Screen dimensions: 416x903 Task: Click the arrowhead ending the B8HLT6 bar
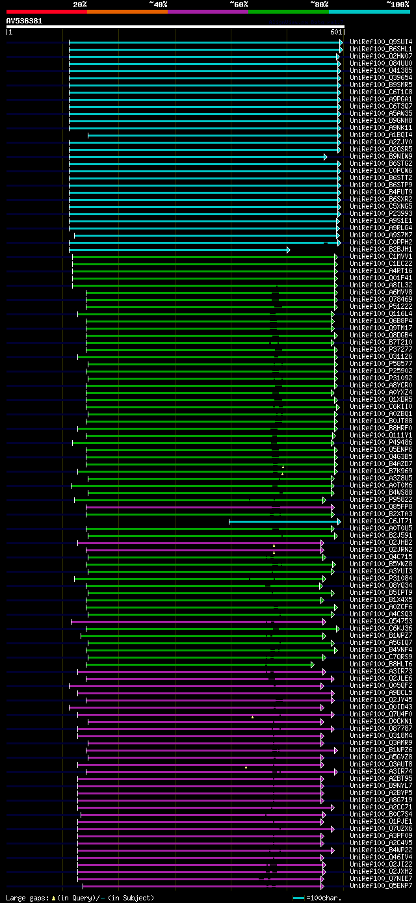[312, 664]
